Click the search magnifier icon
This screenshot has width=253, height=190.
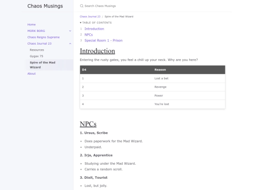(82, 6)
